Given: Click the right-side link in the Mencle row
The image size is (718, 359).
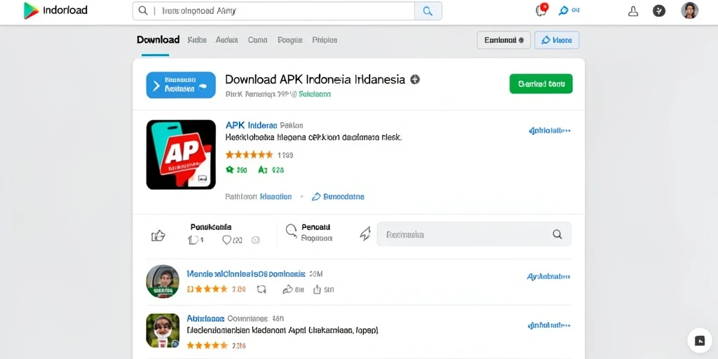Looking at the screenshot, I should 548,276.
